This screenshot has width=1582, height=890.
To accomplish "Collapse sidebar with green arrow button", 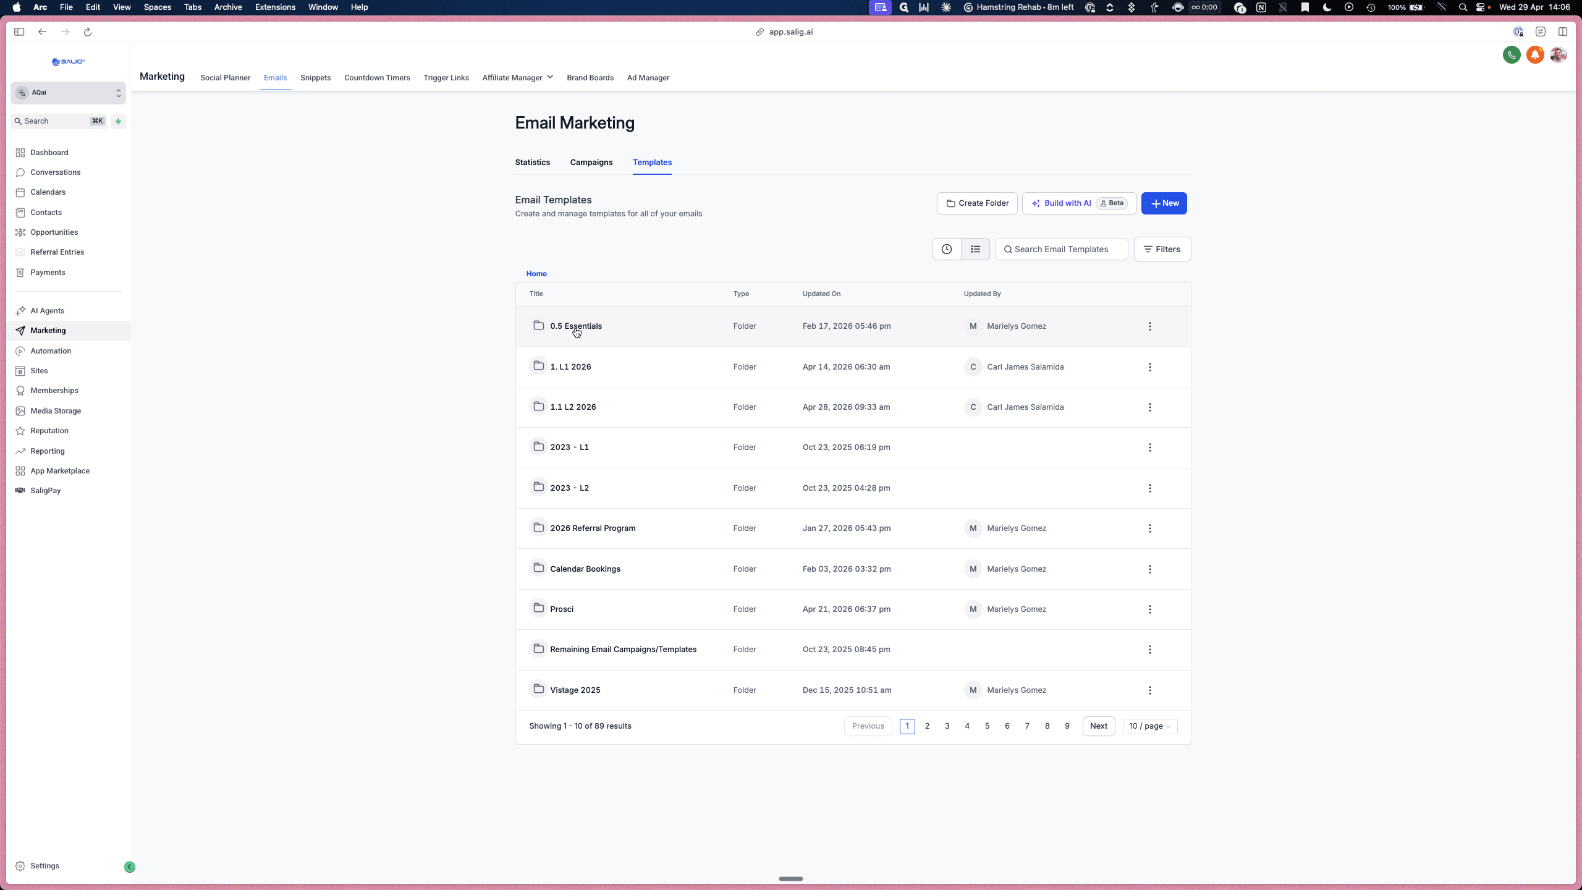I will pos(129,867).
